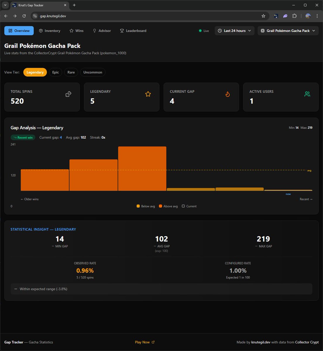The image size is (323, 351).
Task: Click the star icon in Legendary card
Action: (148, 94)
